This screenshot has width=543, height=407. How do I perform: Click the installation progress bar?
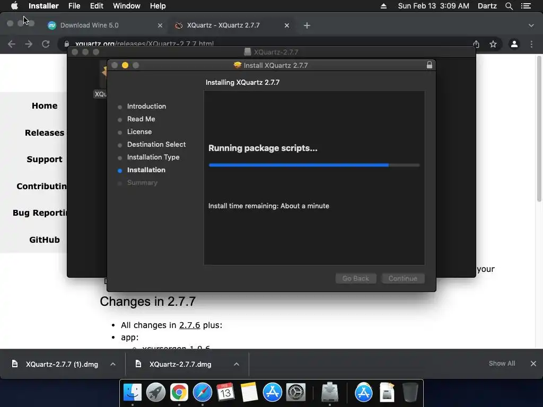pos(314,165)
